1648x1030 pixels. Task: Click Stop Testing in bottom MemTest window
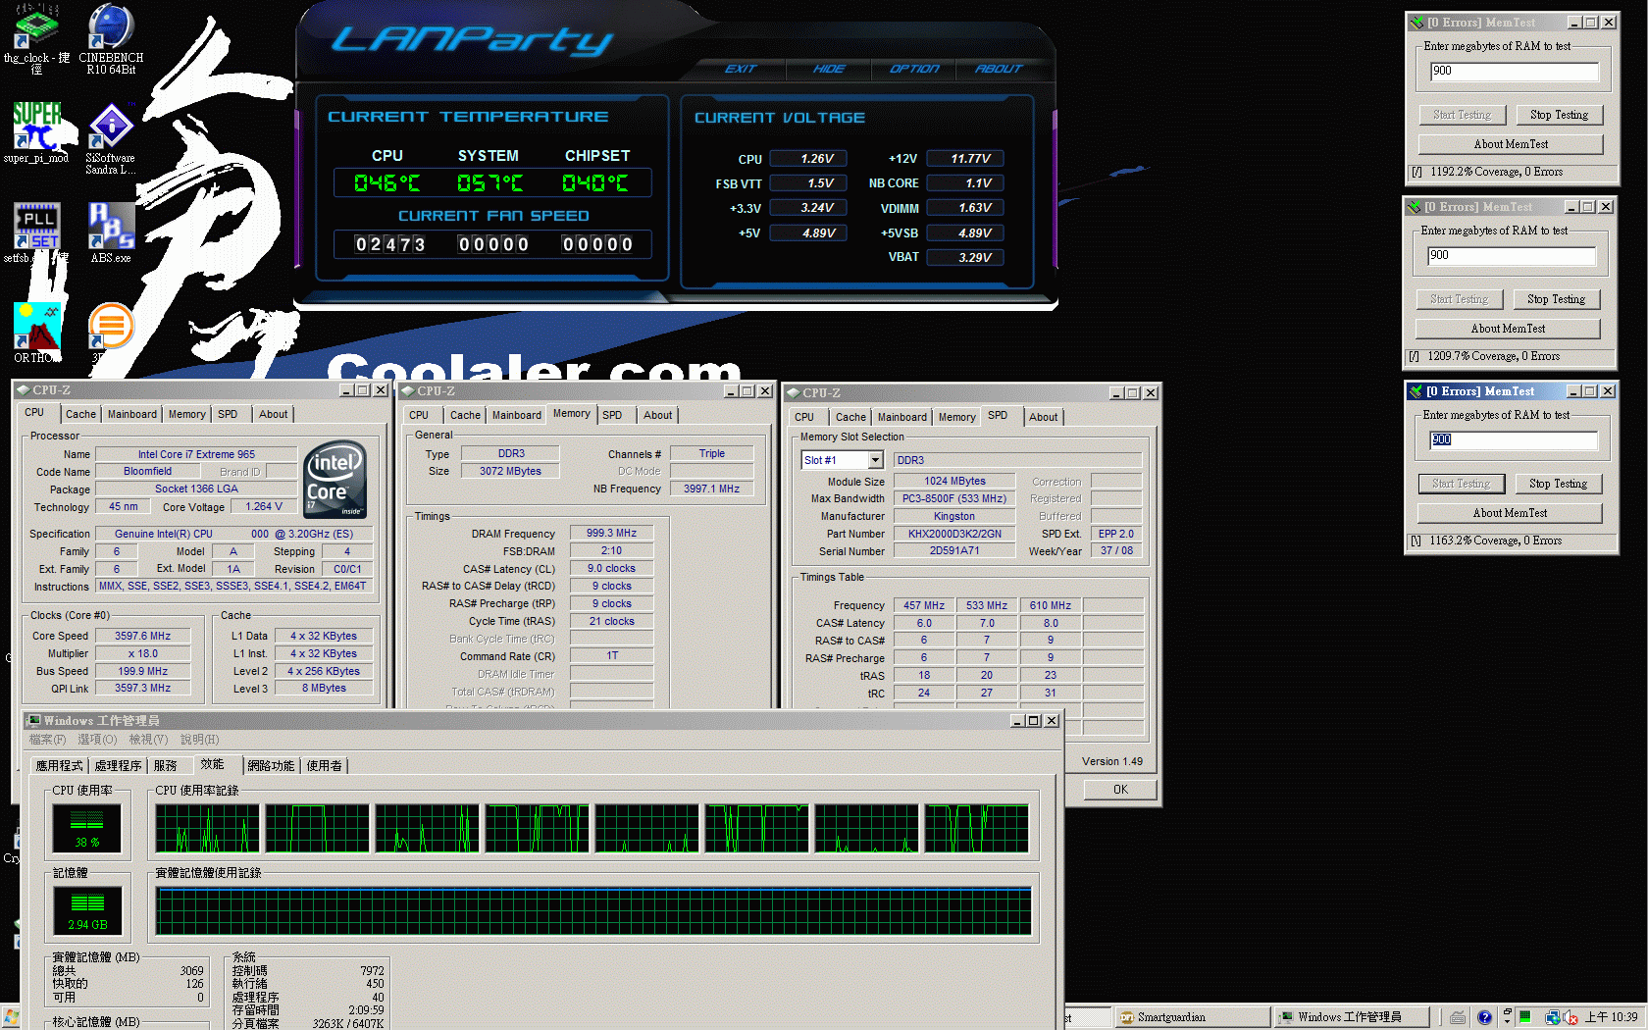pos(1558,484)
